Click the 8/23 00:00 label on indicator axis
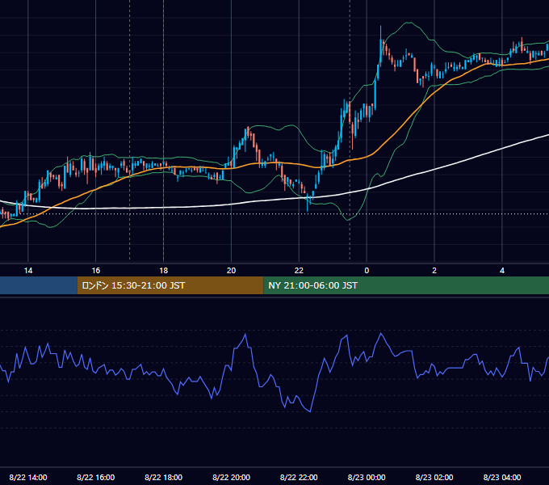Screen dimensions: 549x485 click(x=367, y=477)
